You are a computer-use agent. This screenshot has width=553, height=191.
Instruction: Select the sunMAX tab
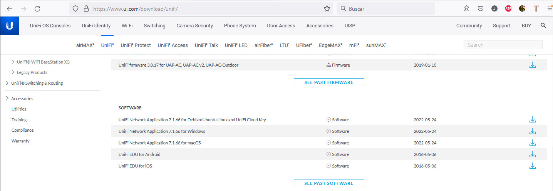(376, 45)
